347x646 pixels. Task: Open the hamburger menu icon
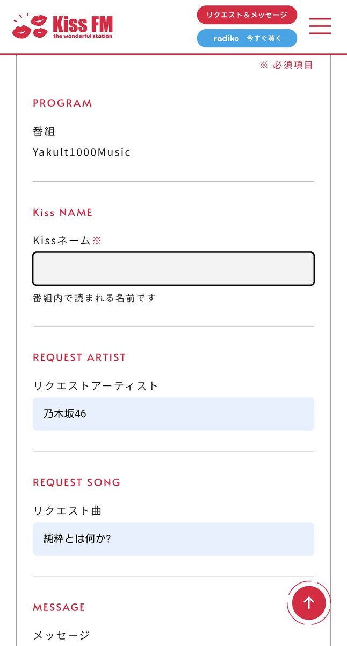point(320,26)
